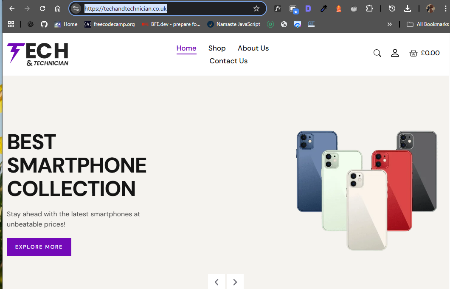Open the shopping basket showing £0.00
Image resolution: width=450 pixels, height=289 pixels.
pyautogui.click(x=424, y=53)
